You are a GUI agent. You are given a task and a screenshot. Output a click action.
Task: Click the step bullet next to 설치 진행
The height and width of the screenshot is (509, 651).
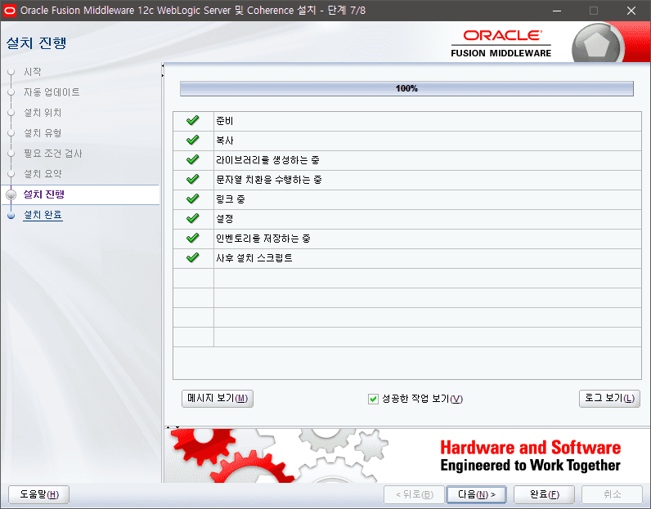tap(11, 194)
